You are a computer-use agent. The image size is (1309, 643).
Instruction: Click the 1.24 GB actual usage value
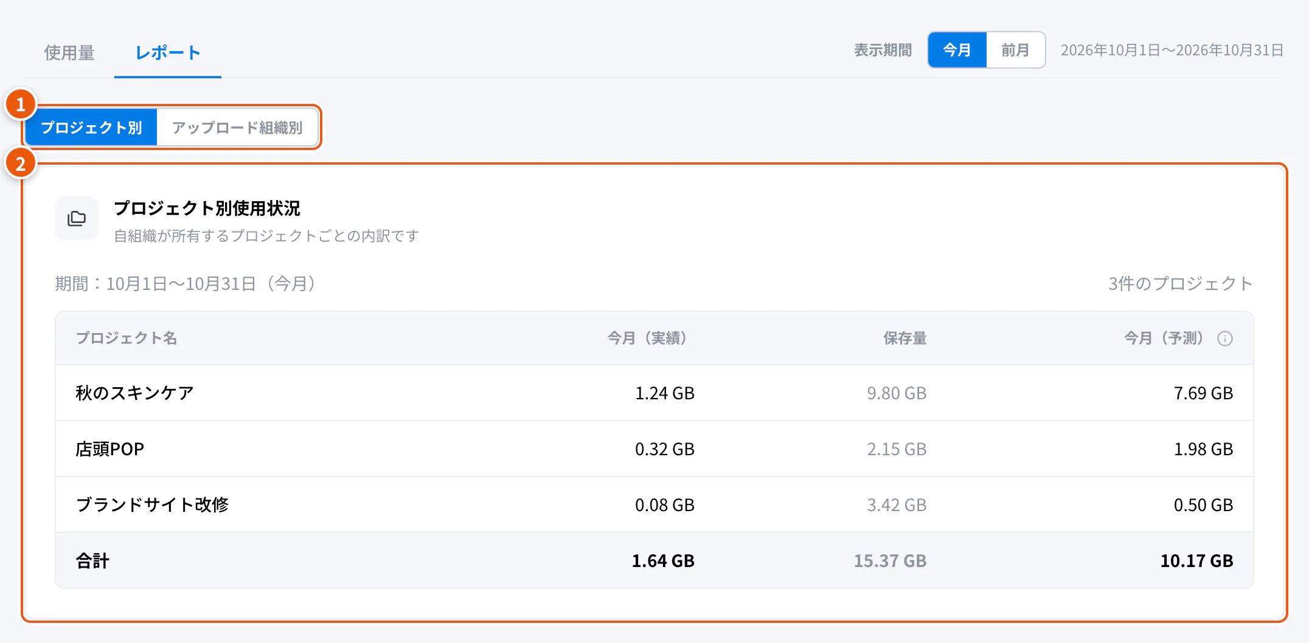(x=665, y=393)
